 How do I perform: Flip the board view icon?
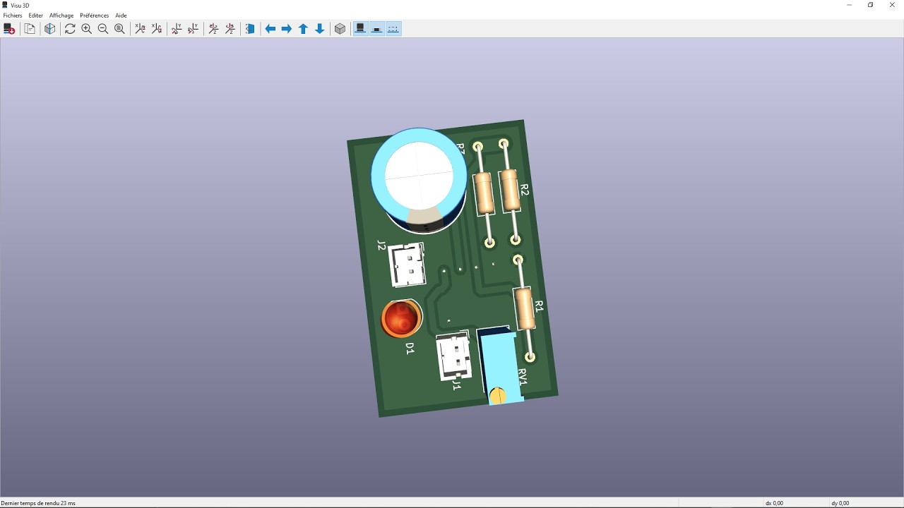pyautogui.click(x=250, y=29)
